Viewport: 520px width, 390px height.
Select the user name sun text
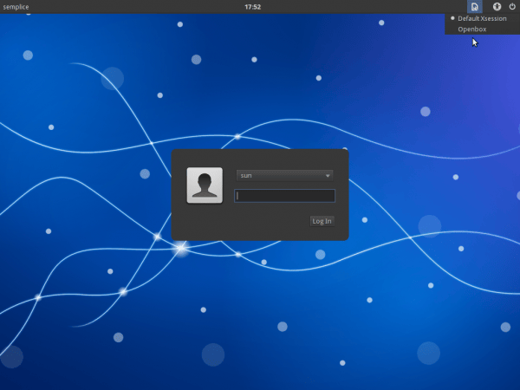pos(246,176)
